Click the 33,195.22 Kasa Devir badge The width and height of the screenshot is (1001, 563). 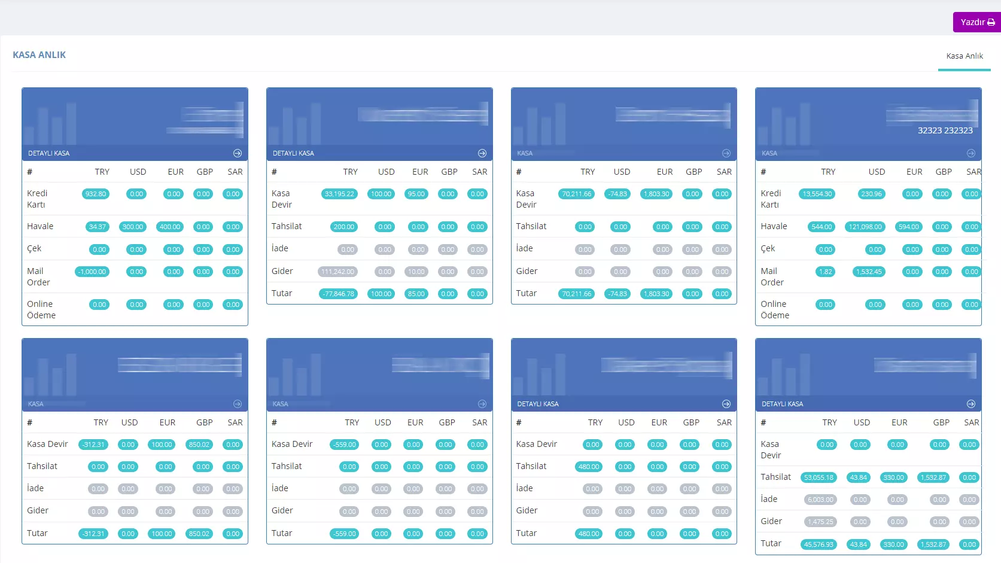pyautogui.click(x=339, y=194)
